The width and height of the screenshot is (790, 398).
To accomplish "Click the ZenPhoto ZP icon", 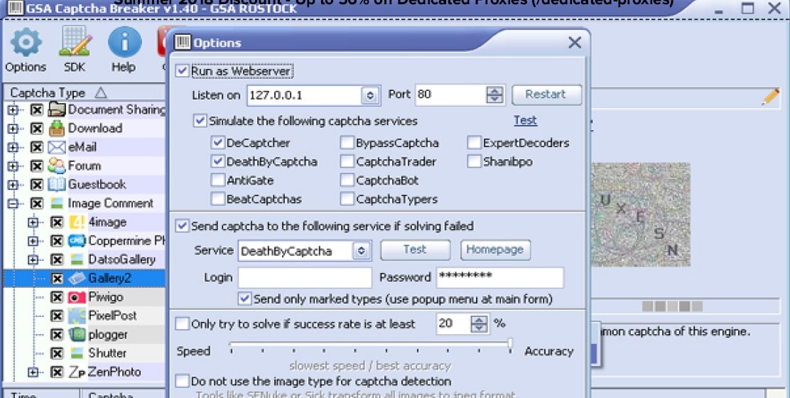I will coord(77,372).
